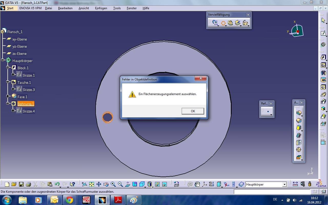Collapse the Hauptkörper node
Image resolution: width=328 pixels, height=205 pixels.
coord(3,60)
